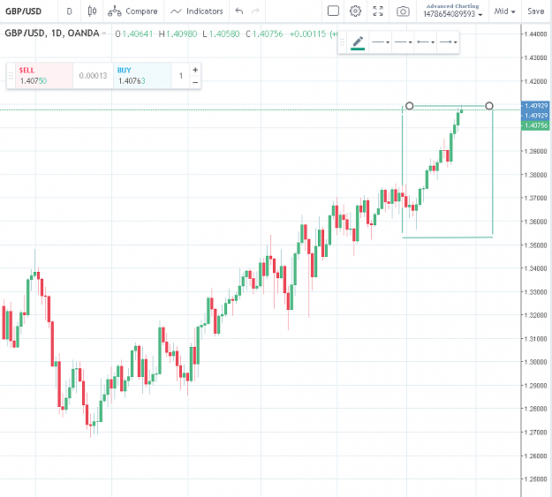Screen dimensions: 552x497
Task: Click the top blue 1.40929 price label
Action: (535, 106)
